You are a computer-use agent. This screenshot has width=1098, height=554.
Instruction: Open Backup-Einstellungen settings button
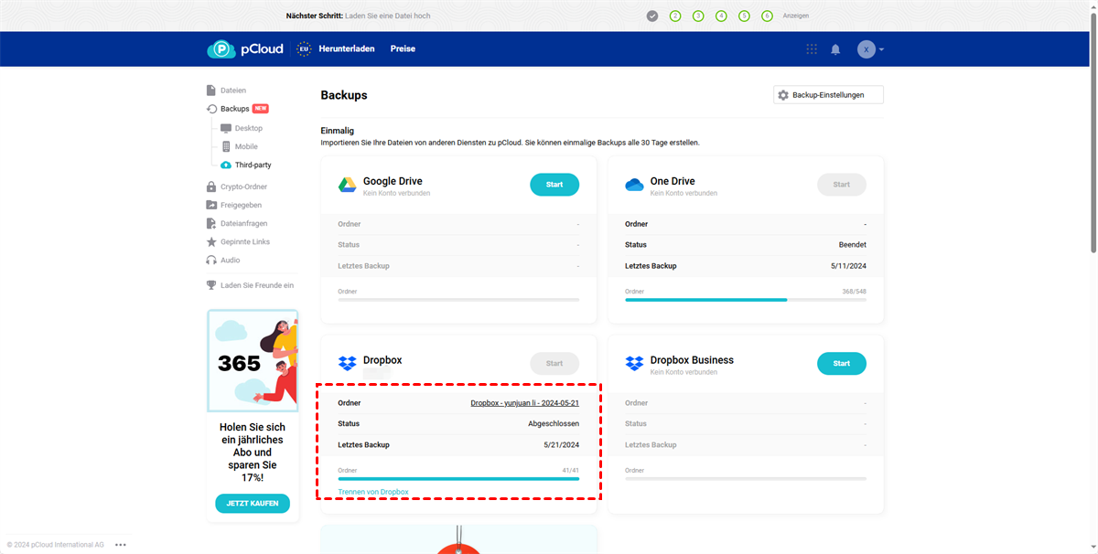point(828,95)
